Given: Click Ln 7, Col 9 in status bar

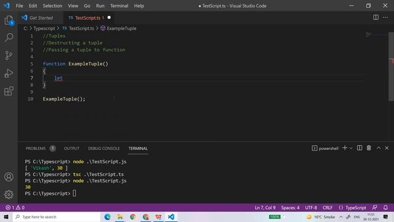Looking at the screenshot, I should tap(265, 208).
